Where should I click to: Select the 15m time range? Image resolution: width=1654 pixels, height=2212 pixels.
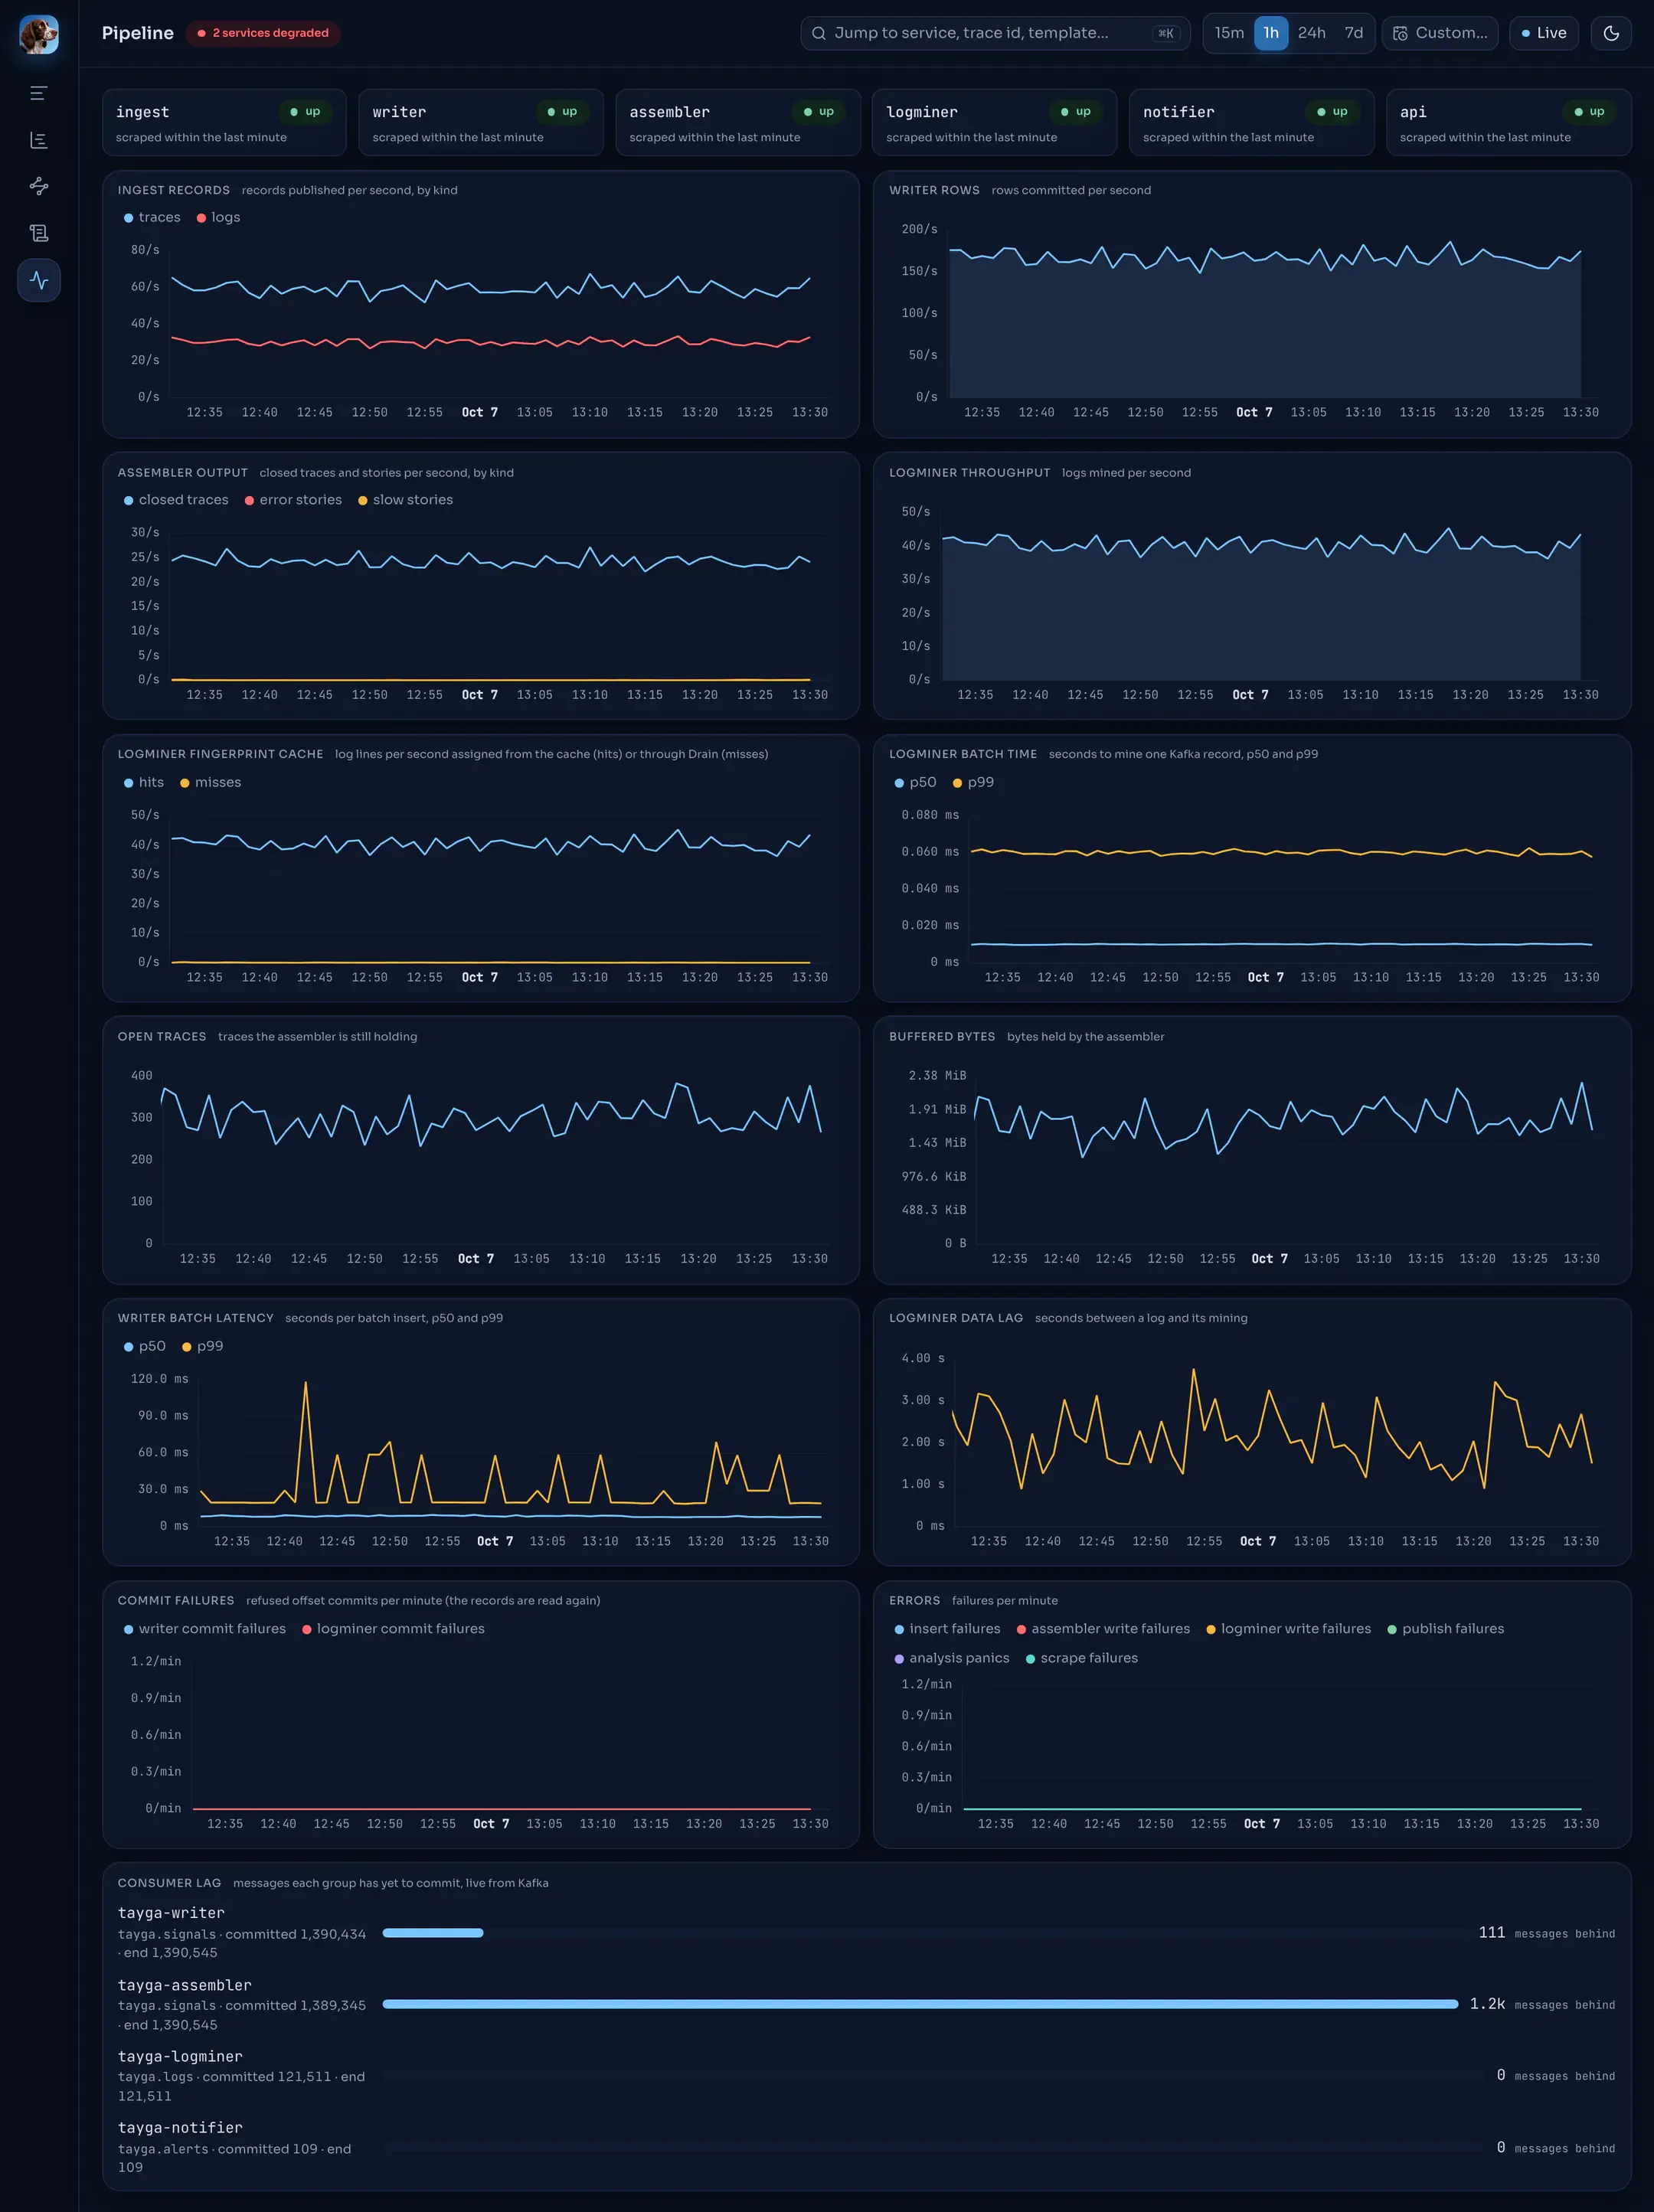tap(1229, 33)
